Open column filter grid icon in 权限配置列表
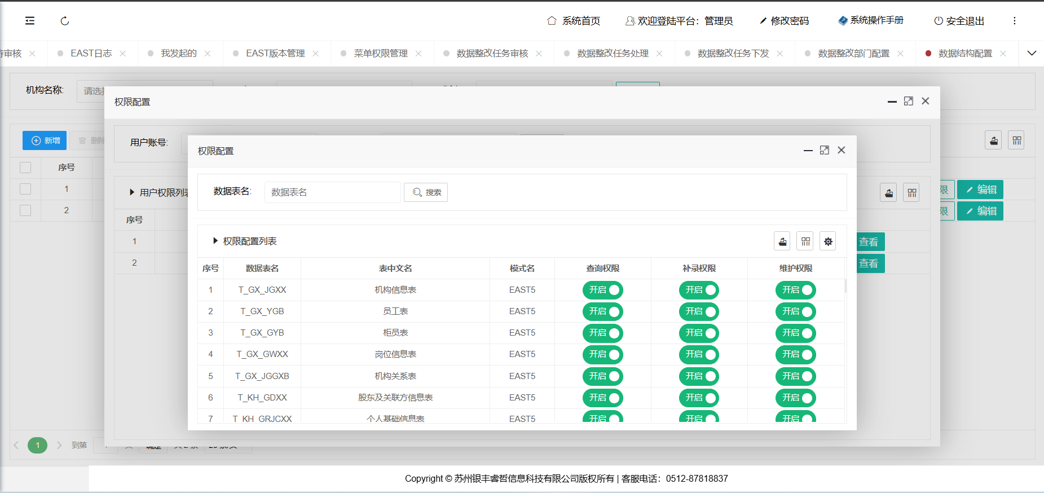The width and height of the screenshot is (1044, 493). 805,241
